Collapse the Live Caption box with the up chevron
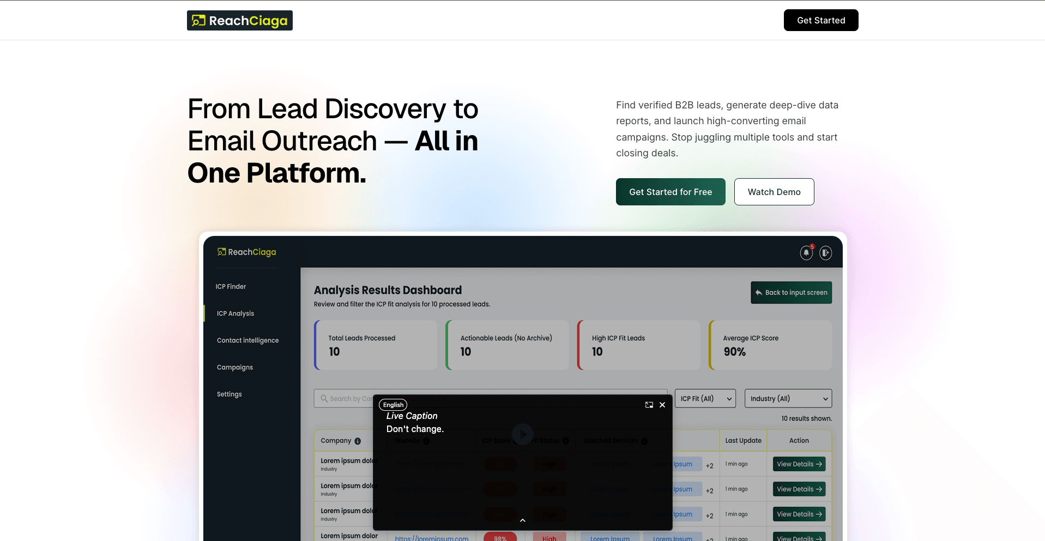Viewport: 1045px width, 541px height. [523, 520]
